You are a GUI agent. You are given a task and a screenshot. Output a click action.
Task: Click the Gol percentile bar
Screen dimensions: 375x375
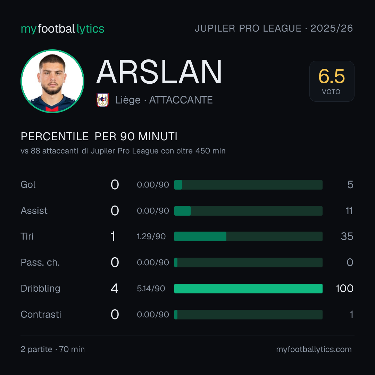click(248, 185)
